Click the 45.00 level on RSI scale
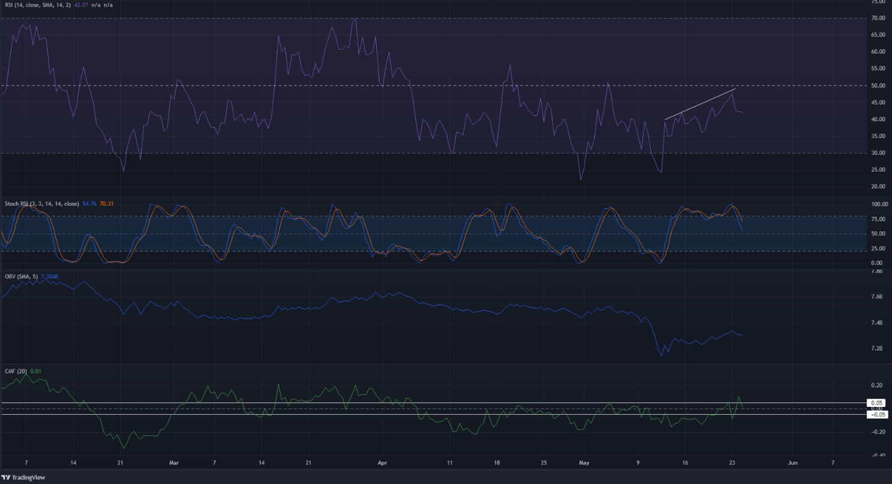The height and width of the screenshot is (484, 892). click(878, 103)
